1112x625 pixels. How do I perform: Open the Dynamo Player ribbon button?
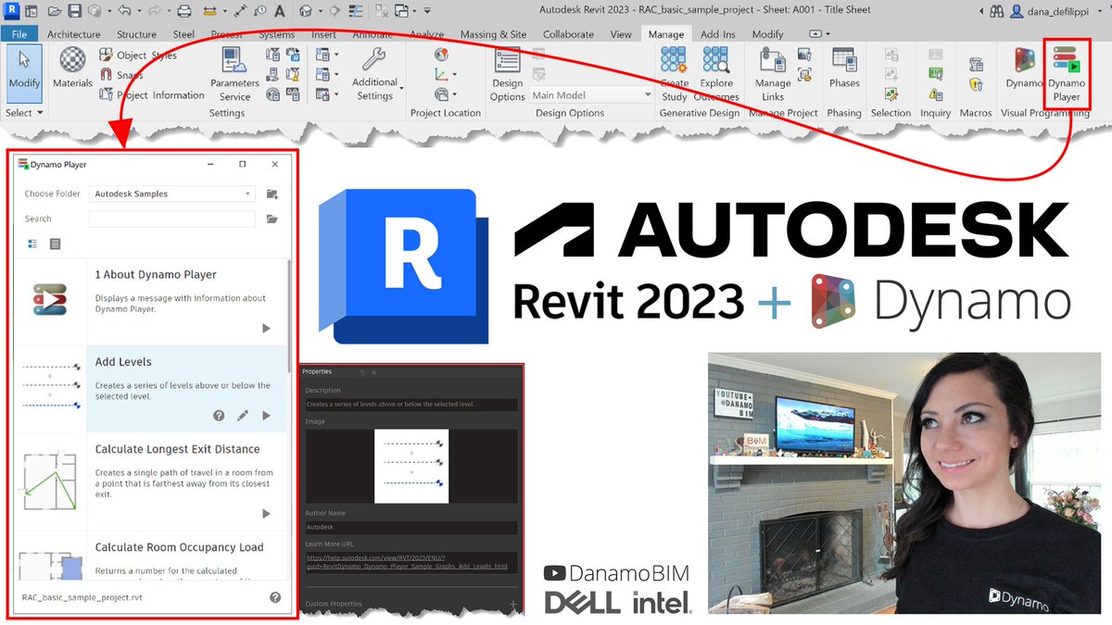tap(1067, 74)
